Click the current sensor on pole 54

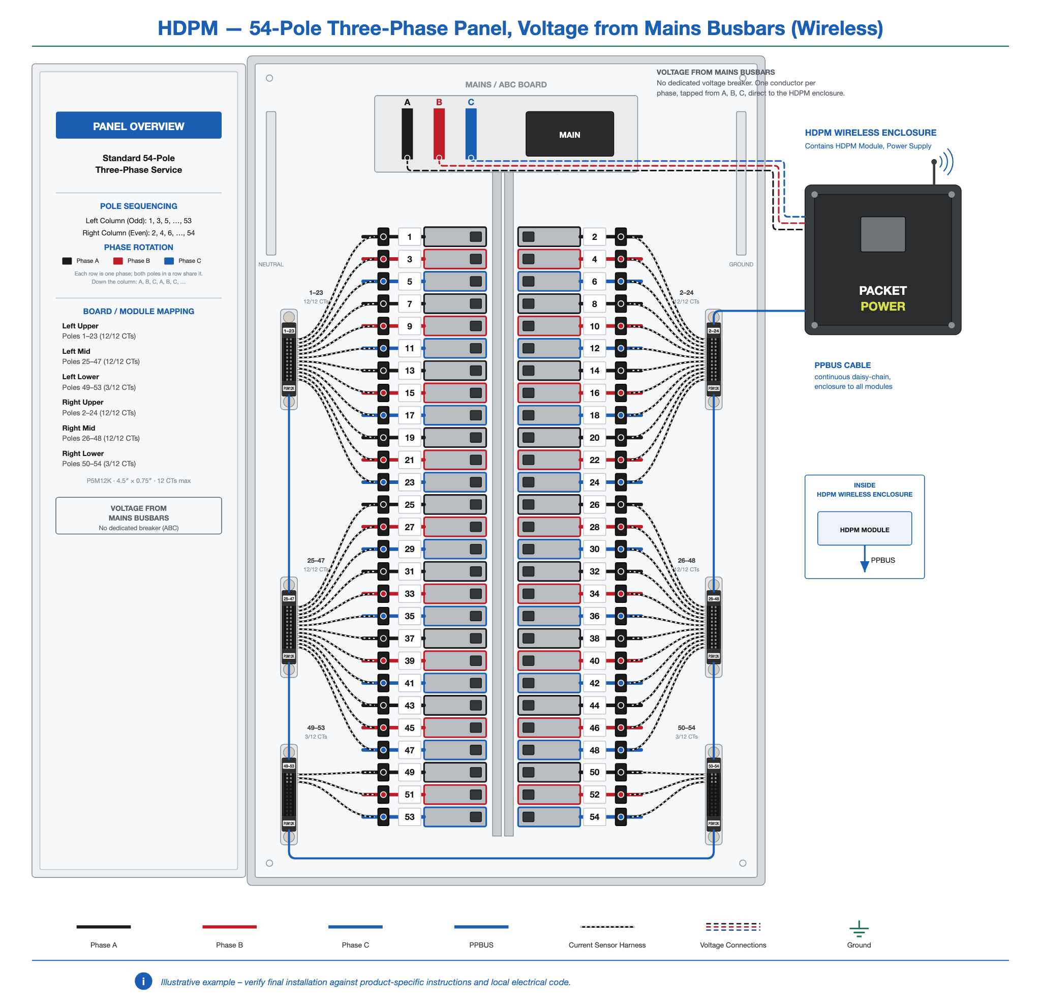click(620, 817)
